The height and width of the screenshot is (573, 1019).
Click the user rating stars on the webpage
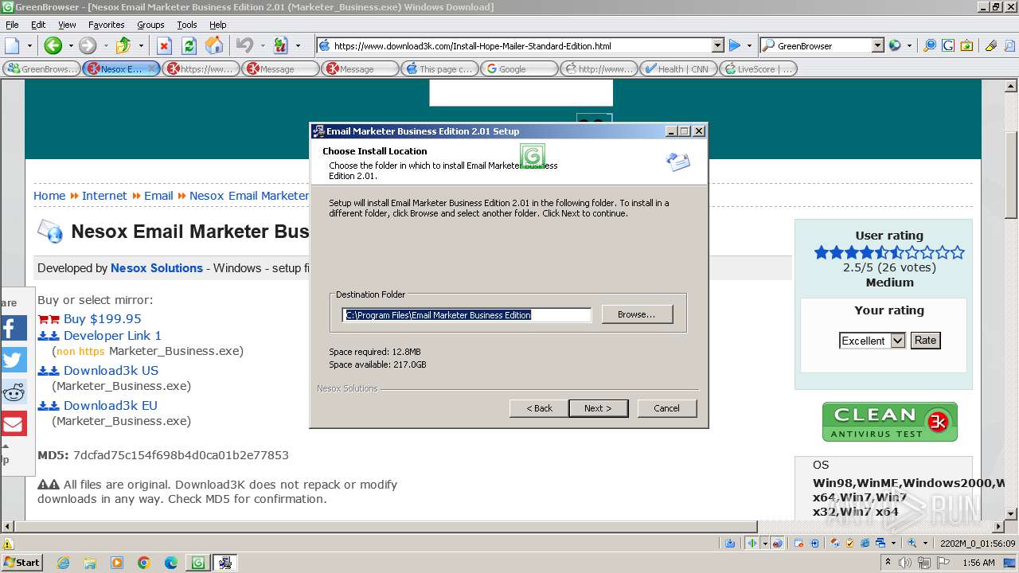[x=889, y=252]
